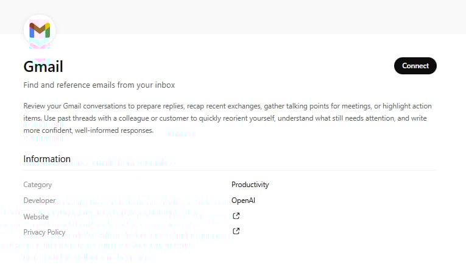Click the Gmail envelope logo

point(40,30)
